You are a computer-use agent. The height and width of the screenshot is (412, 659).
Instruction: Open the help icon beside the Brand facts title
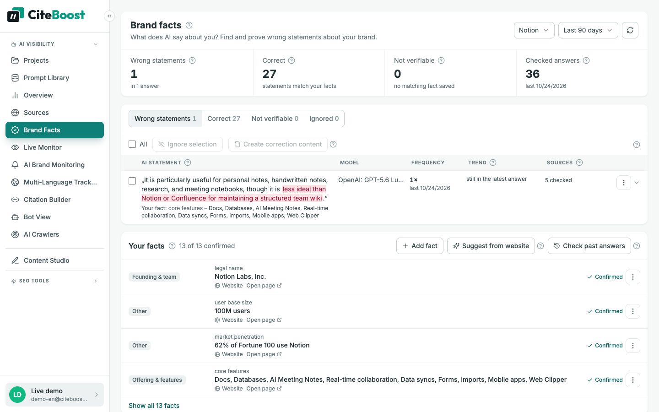pyautogui.click(x=189, y=25)
